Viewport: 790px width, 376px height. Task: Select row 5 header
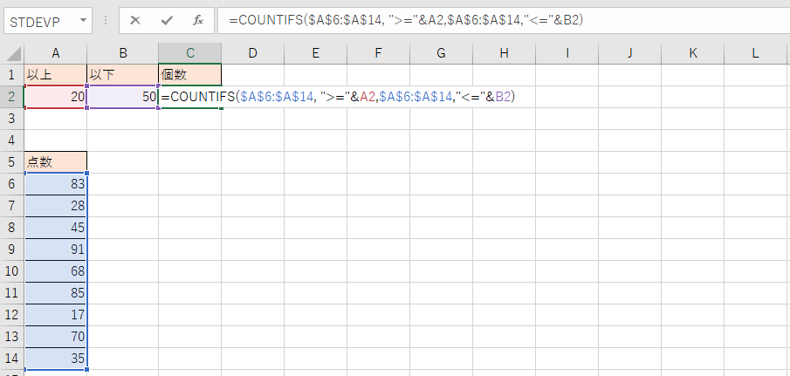[x=11, y=162]
